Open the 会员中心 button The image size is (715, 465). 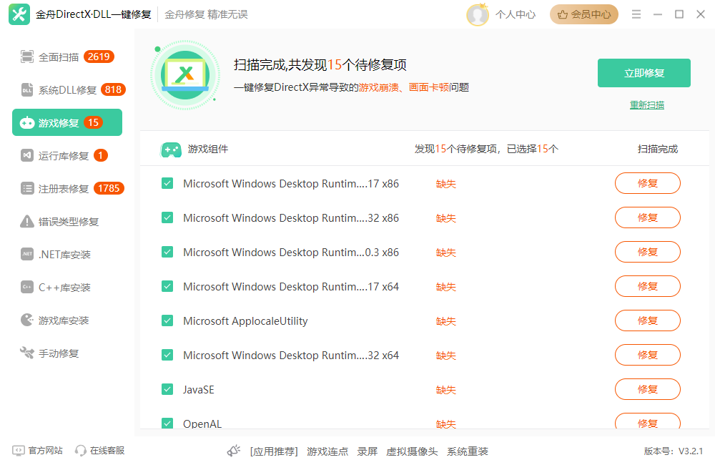point(583,14)
